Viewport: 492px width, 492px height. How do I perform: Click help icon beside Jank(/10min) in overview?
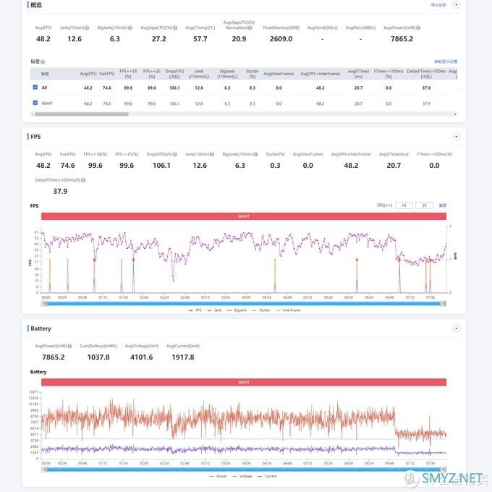click(87, 28)
